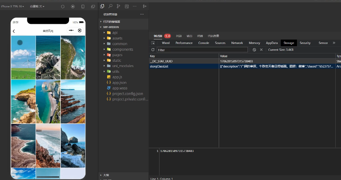Viewport: 341px width, 180px height.
Task: Expand the open editors section
Action: point(112,22)
